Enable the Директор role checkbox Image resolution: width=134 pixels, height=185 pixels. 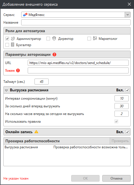[x=48, y=39]
